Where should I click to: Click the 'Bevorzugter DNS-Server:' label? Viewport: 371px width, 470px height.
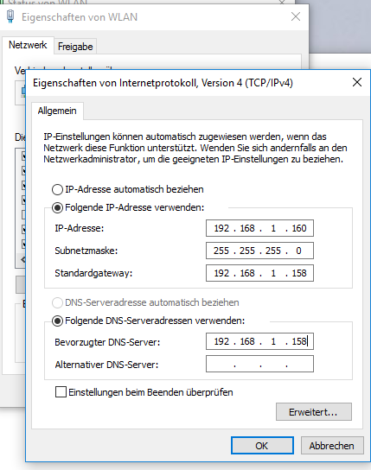point(107,342)
